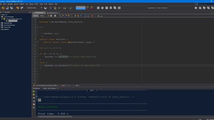The image size is (214, 120).
Task: Click the Open Project icon in the toolbar
Action: click(7, 8)
